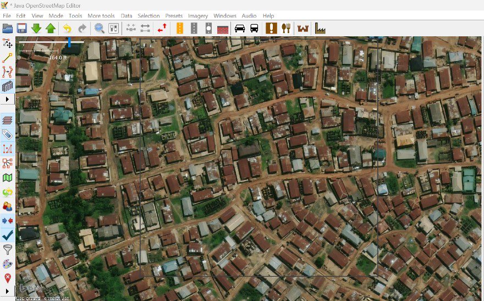Apply the restaurant fork-and-knife preset
This screenshot has width=484, height=301.
(286, 29)
